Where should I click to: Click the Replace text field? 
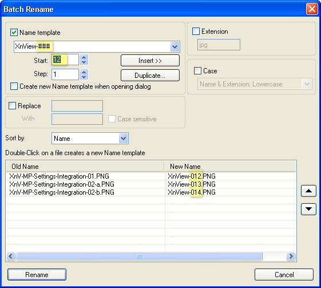click(77, 106)
